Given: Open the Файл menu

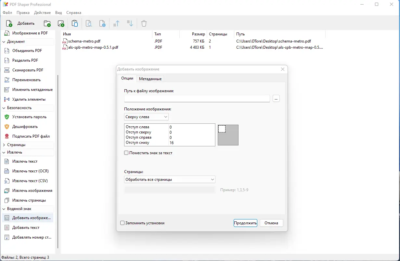Looking at the screenshot, I should [7, 13].
